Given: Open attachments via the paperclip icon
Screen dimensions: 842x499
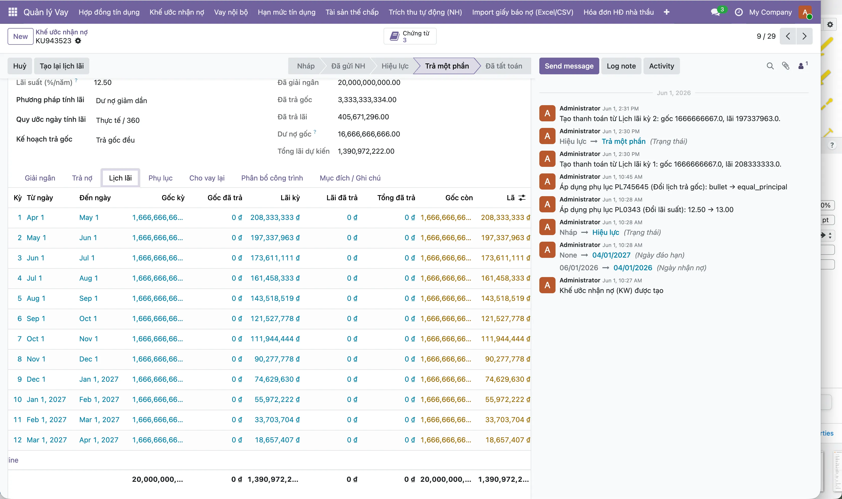Looking at the screenshot, I should 786,66.
